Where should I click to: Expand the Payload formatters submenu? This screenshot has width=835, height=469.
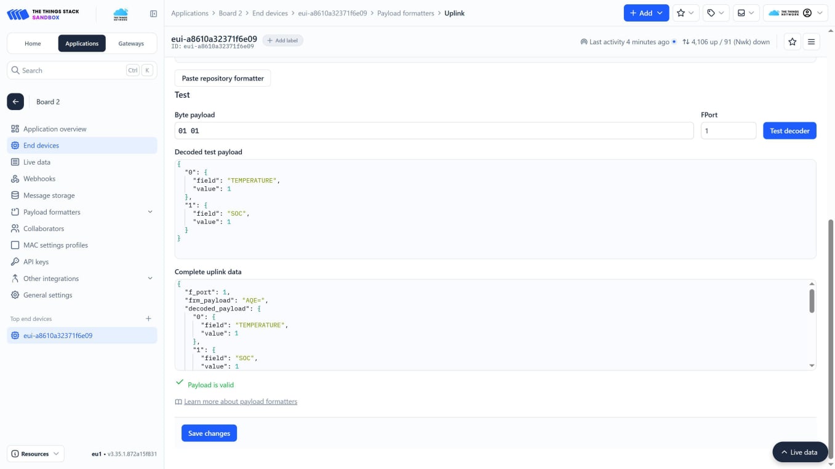pyautogui.click(x=50, y=211)
